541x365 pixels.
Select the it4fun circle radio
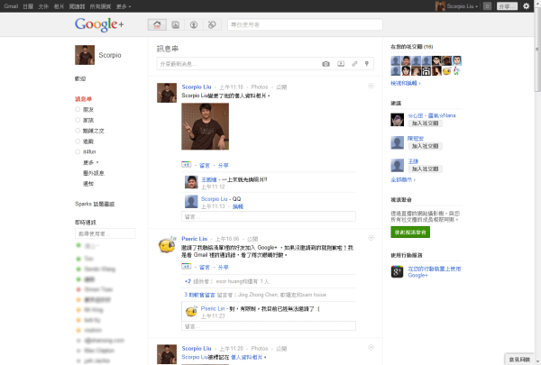(x=78, y=151)
